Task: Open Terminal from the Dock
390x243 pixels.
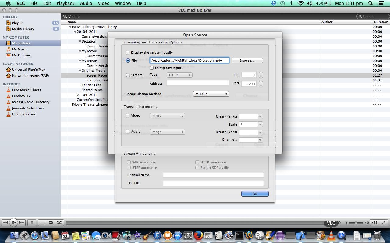Action: (x=239, y=235)
